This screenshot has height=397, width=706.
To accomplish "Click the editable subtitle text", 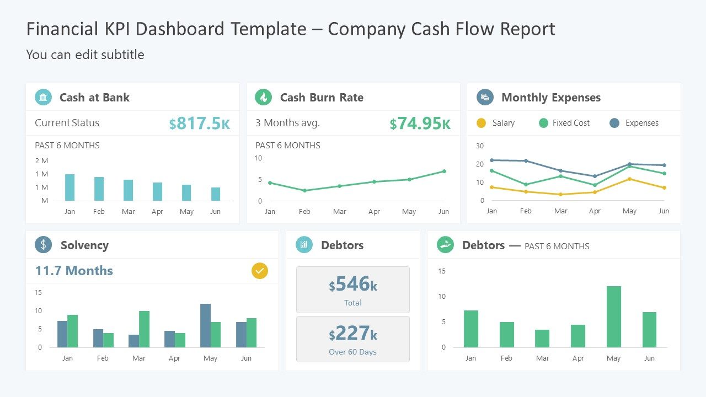I will click(x=85, y=55).
